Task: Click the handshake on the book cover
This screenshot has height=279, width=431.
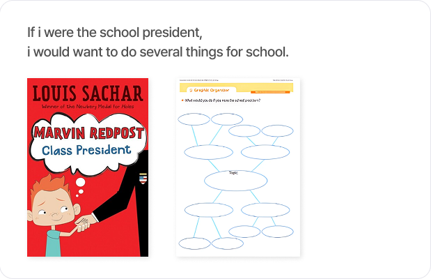Action: point(83,225)
